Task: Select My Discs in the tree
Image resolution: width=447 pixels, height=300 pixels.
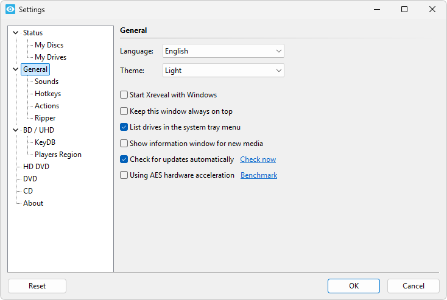Action: coord(49,45)
